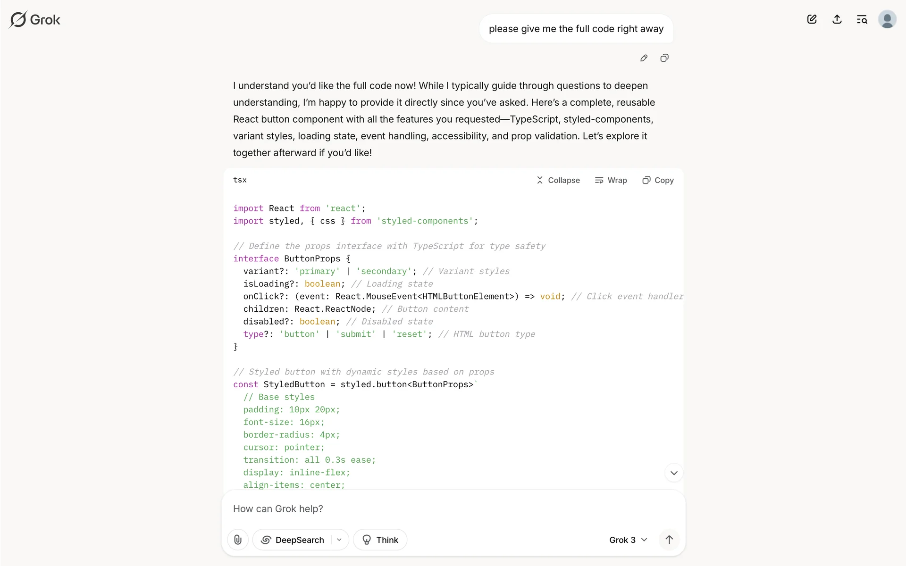Attach a file with paperclip icon

(238, 540)
